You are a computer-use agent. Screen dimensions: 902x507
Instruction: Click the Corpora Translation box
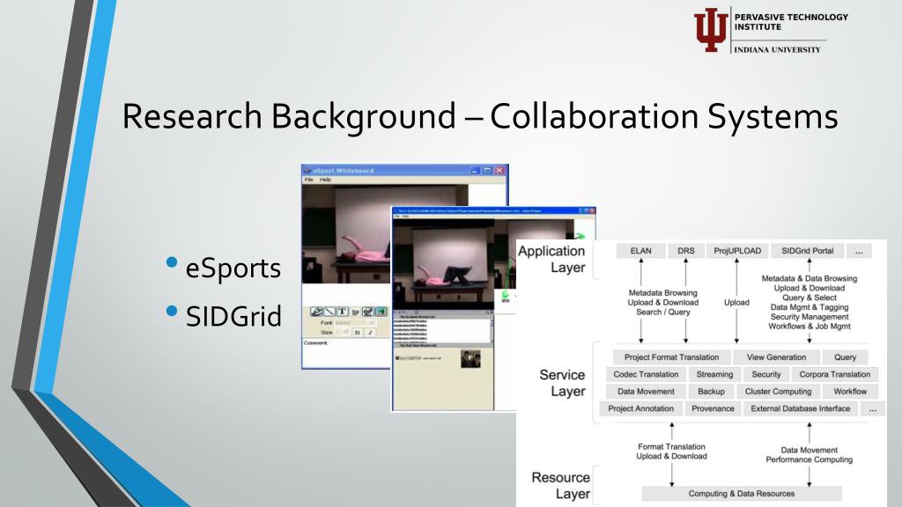point(835,374)
